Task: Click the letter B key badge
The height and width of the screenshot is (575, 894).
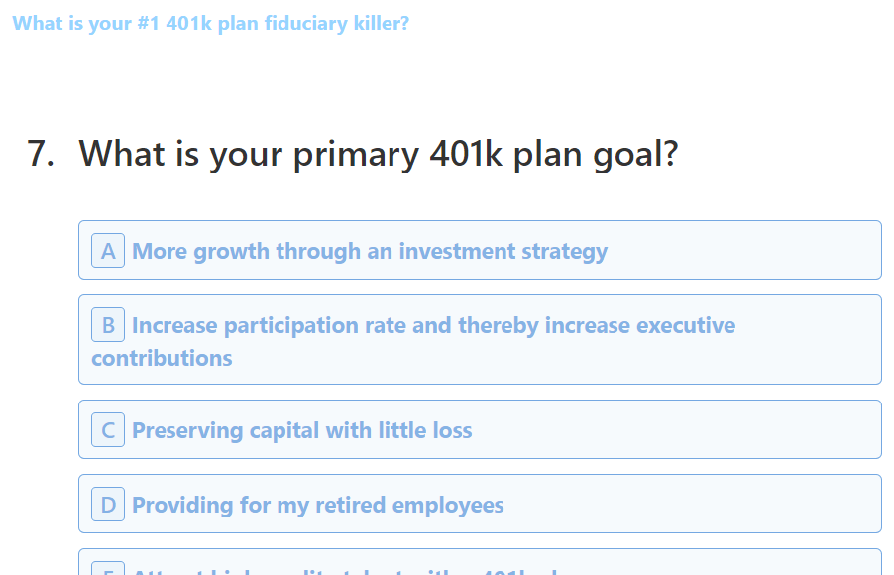Action: coord(108,325)
